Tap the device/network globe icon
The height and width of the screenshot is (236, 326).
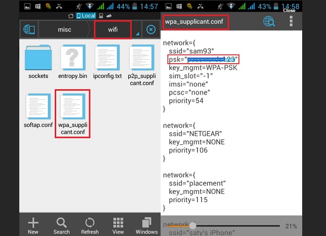point(28,30)
